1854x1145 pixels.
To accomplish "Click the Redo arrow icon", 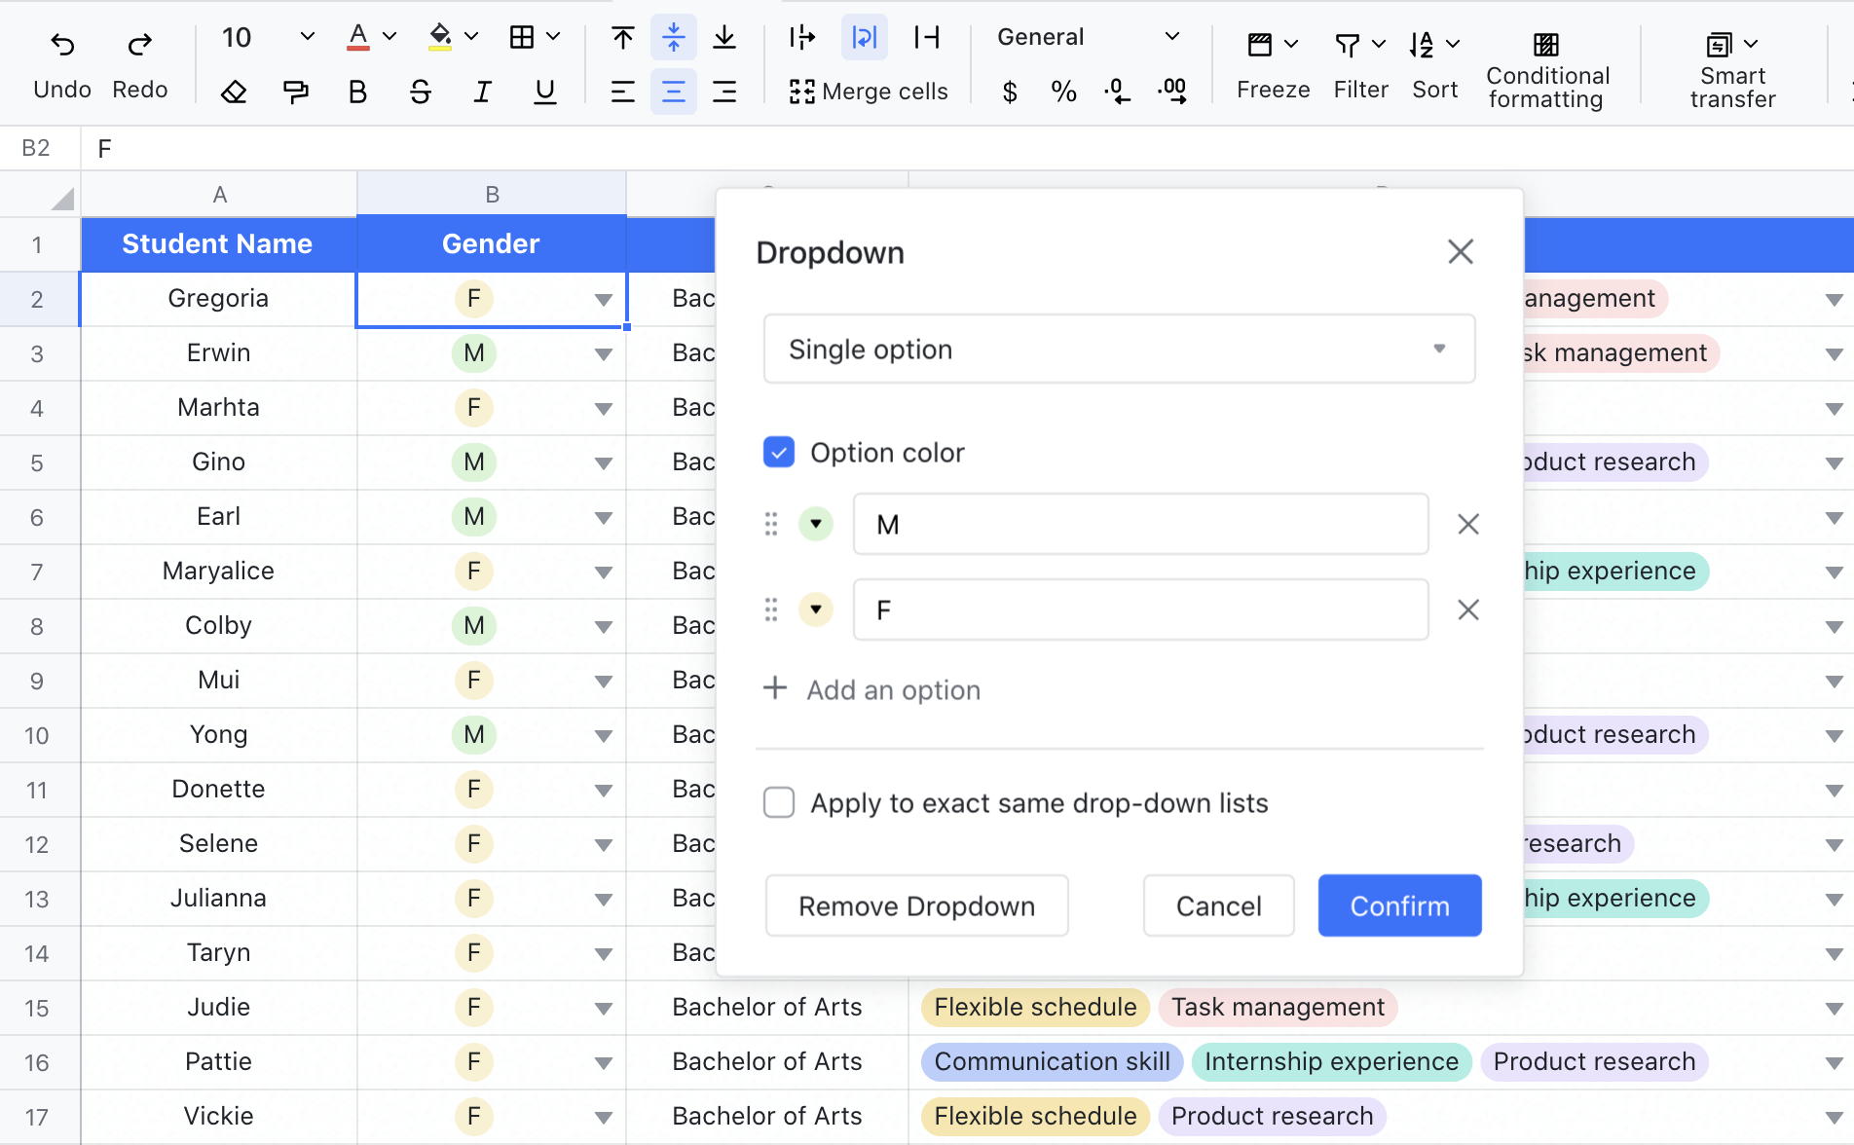I will (x=140, y=44).
